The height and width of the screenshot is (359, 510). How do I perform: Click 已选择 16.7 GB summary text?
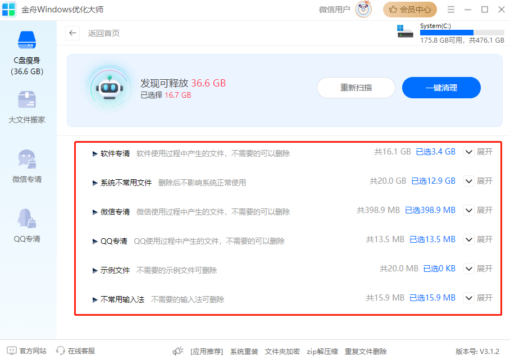[x=166, y=95]
